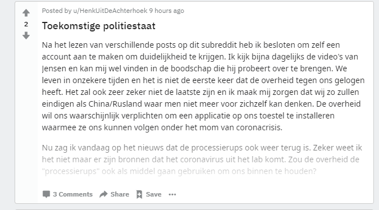
Task: Click the vote score number 2
Action: pos(26,24)
